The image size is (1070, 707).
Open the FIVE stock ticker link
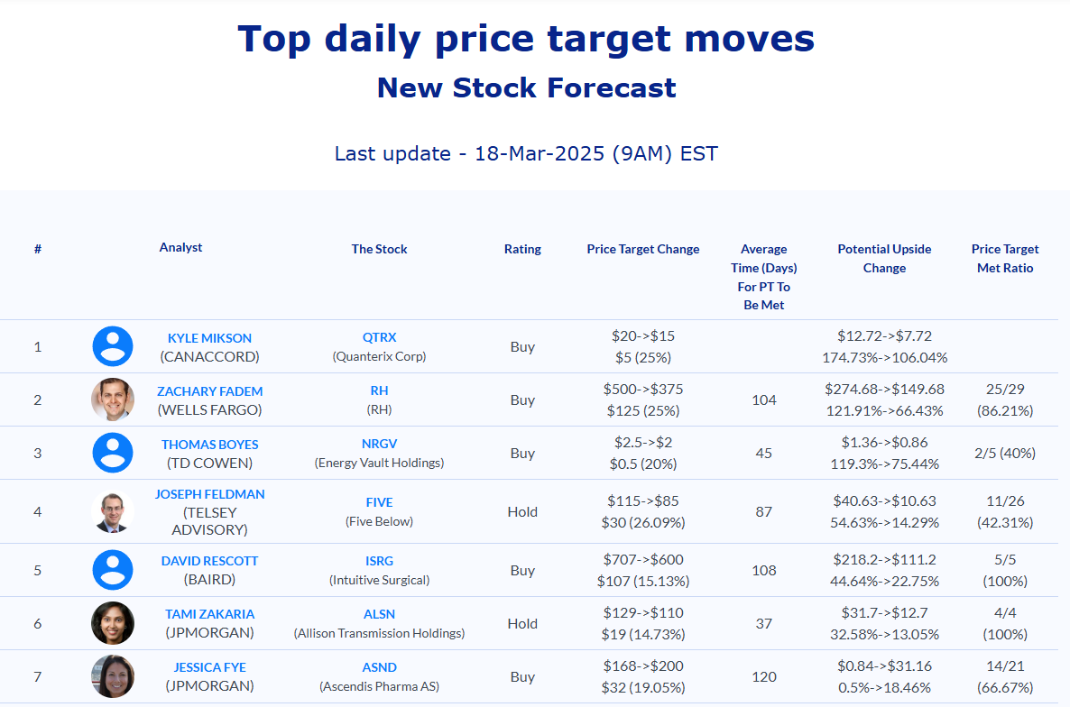(380, 502)
